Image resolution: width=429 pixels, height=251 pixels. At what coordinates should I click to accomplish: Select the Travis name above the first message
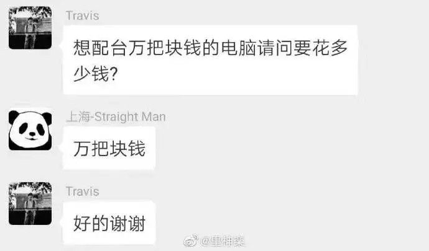[x=82, y=15]
